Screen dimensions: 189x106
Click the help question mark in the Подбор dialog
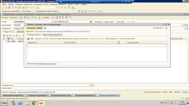[166, 28]
